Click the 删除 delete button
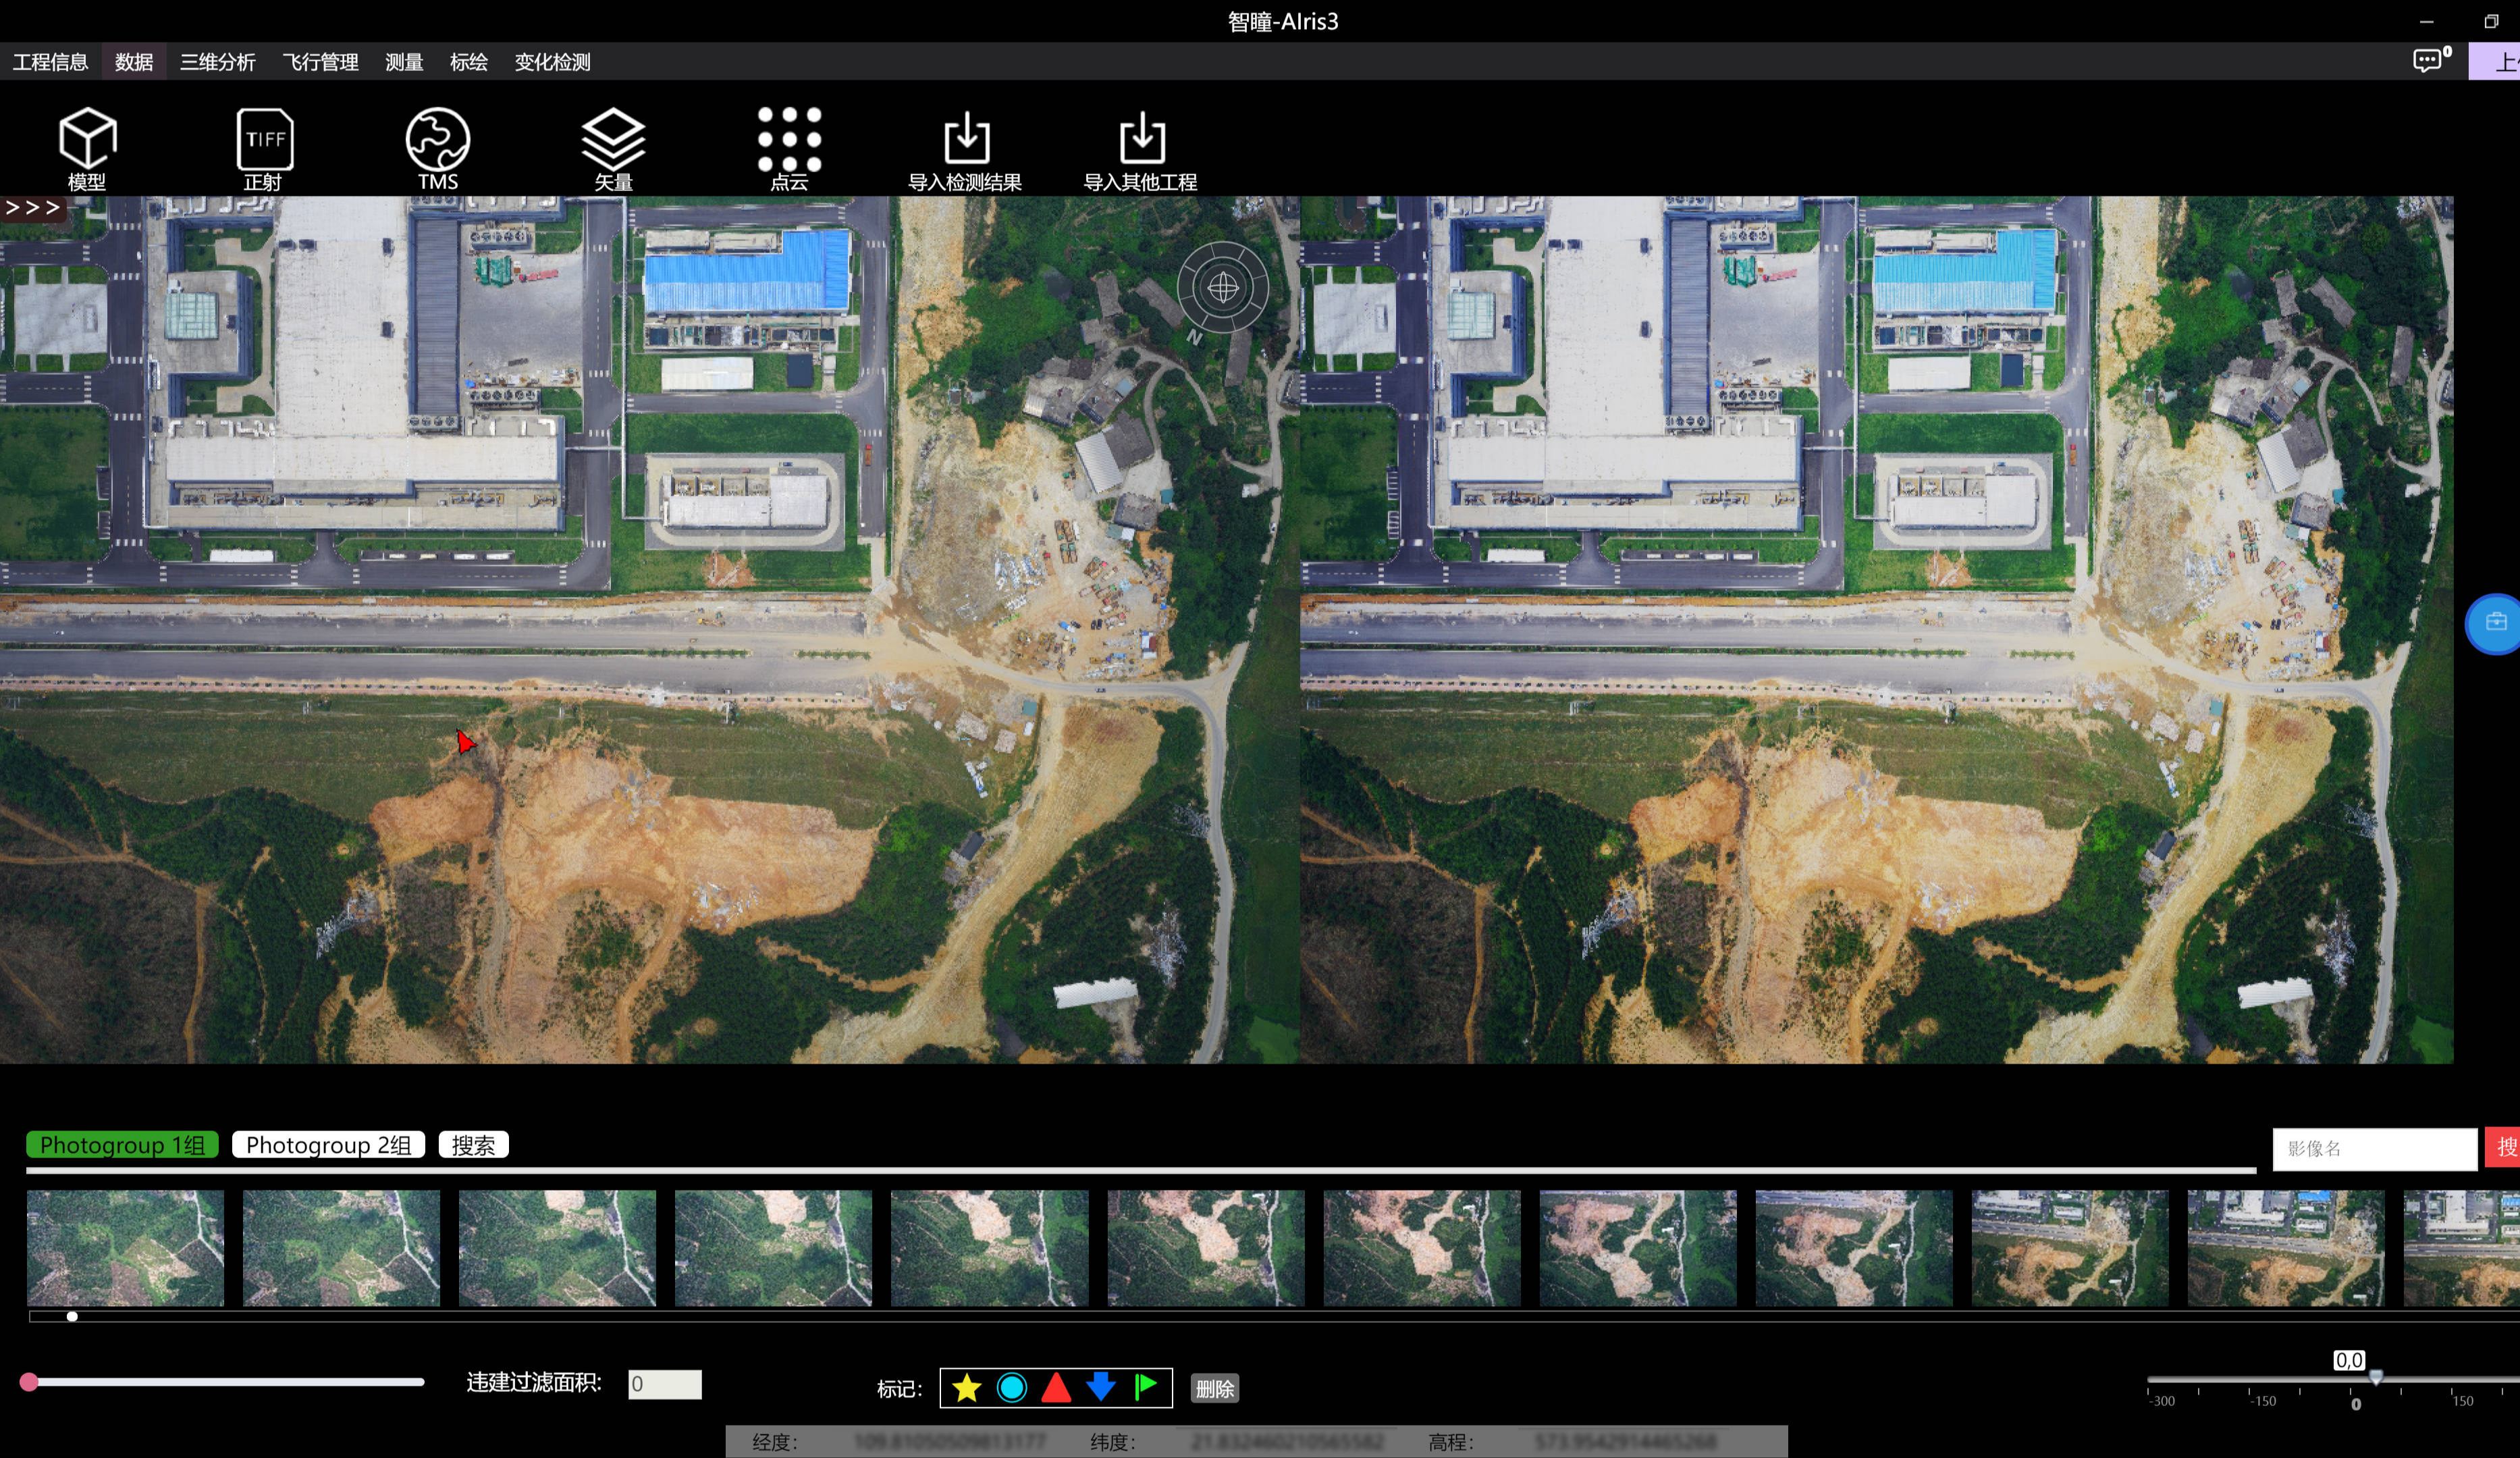The image size is (2520, 1458). coord(1214,1389)
